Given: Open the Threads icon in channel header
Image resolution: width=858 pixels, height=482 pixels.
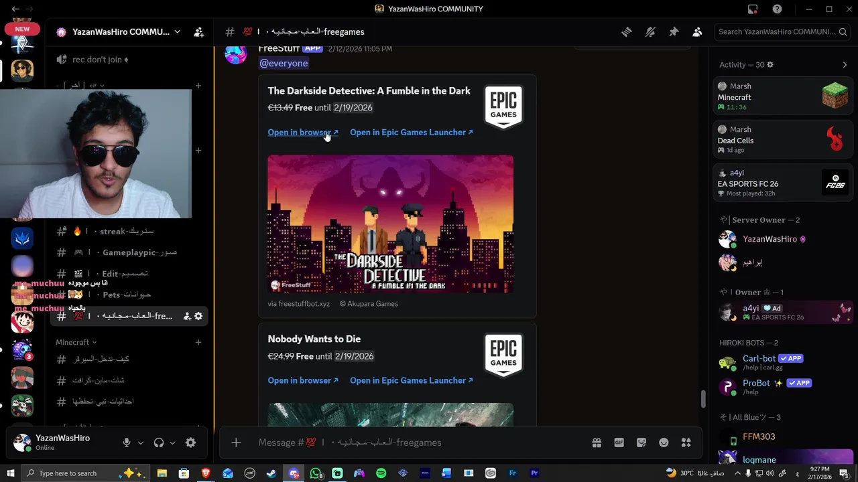Looking at the screenshot, I should (626, 31).
